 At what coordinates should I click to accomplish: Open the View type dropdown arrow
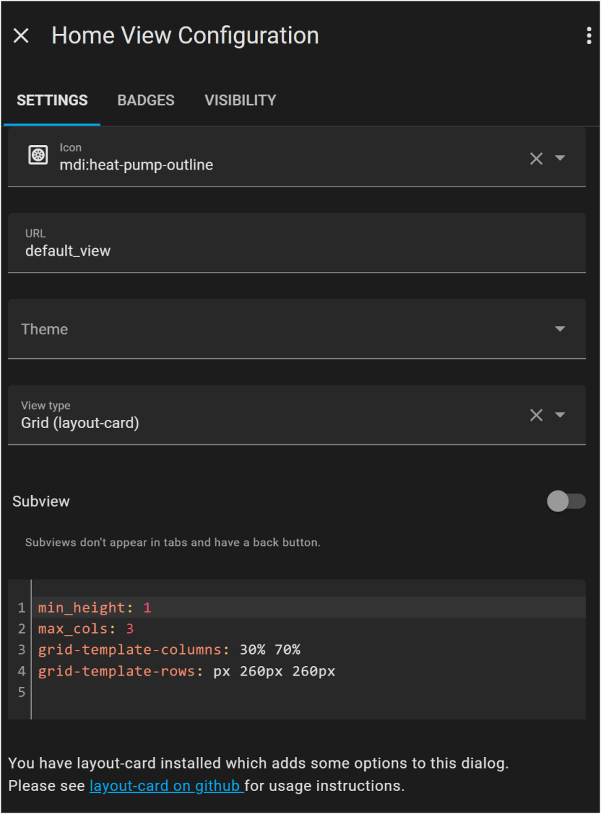(560, 414)
